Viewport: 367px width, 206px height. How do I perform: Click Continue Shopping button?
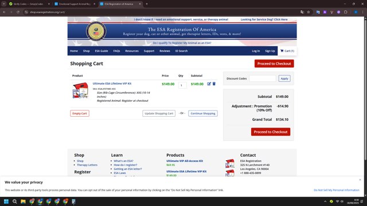click(x=202, y=113)
